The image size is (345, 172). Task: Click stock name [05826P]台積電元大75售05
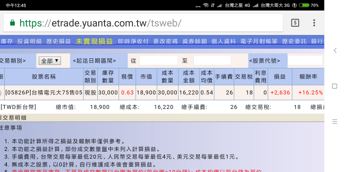44,93
